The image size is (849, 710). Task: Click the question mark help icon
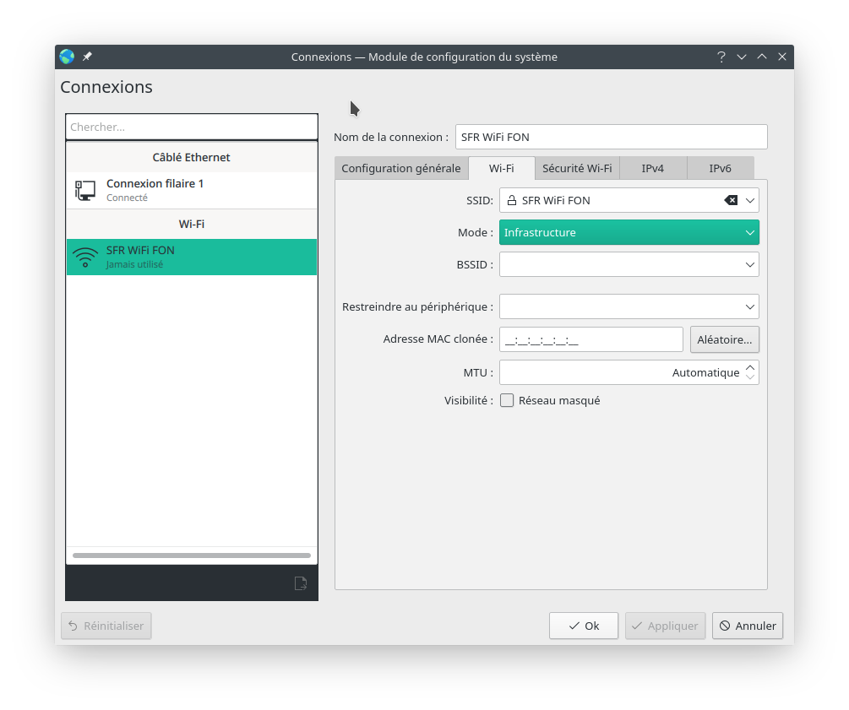coord(721,57)
